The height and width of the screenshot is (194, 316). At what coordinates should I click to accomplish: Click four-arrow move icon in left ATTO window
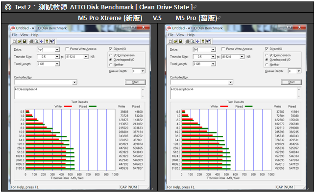(x=42, y=42)
